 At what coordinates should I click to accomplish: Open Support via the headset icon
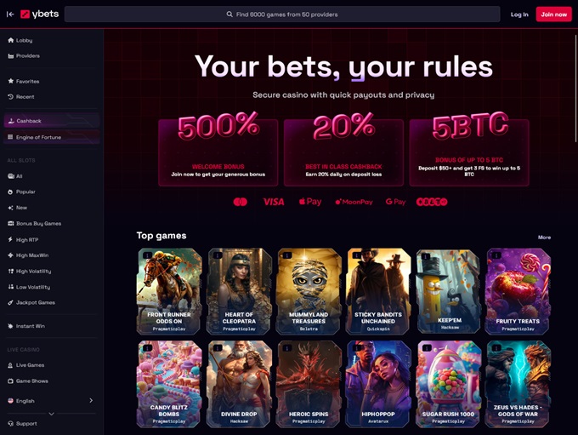tap(11, 424)
